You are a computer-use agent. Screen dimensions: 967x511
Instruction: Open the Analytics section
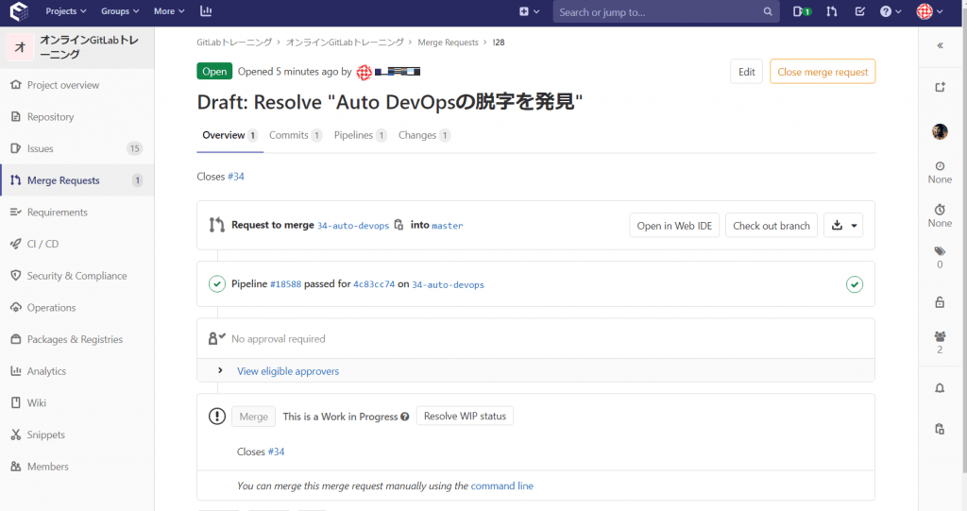(x=46, y=371)
